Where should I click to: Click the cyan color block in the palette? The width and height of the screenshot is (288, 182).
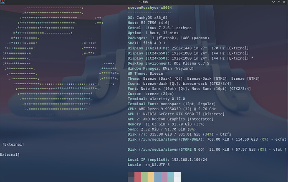tap(171, 177)
